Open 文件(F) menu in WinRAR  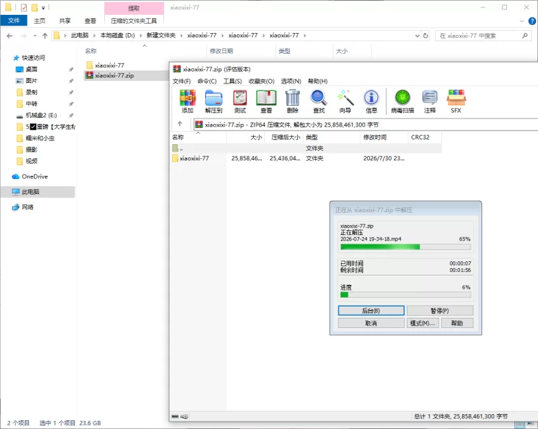click(x=182, y=81)
